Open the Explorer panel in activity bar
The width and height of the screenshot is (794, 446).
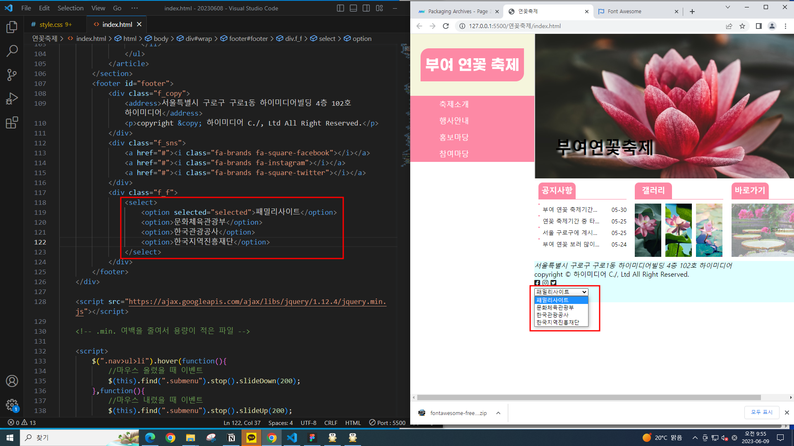point(12,27)
